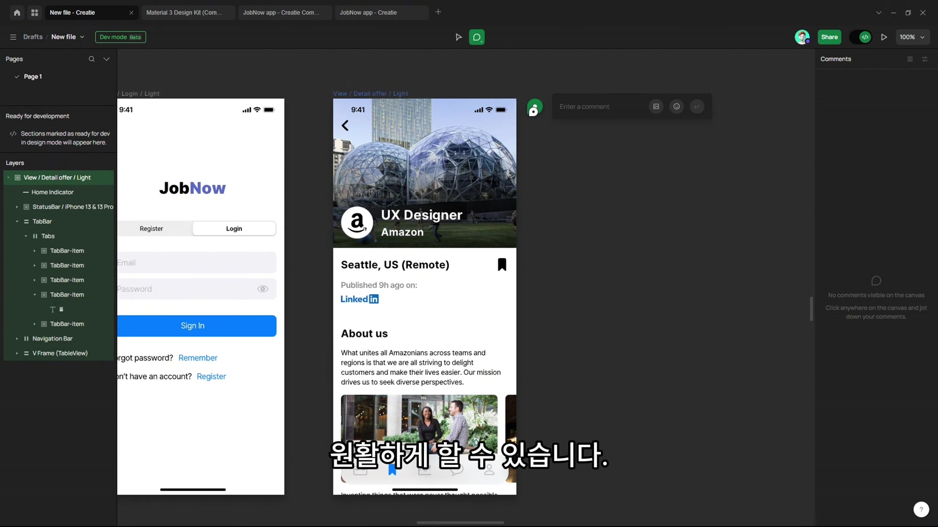Search pages with magnifier icon

click(92, 59)
